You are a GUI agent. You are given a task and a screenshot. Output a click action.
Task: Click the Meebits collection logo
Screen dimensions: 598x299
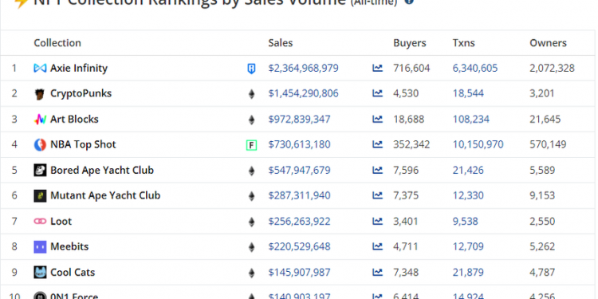40,246
